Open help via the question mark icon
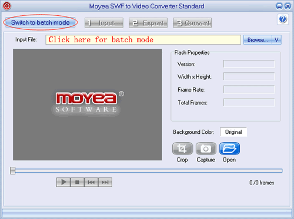Viewport: 294px width, 219px height. click(283, 19)
